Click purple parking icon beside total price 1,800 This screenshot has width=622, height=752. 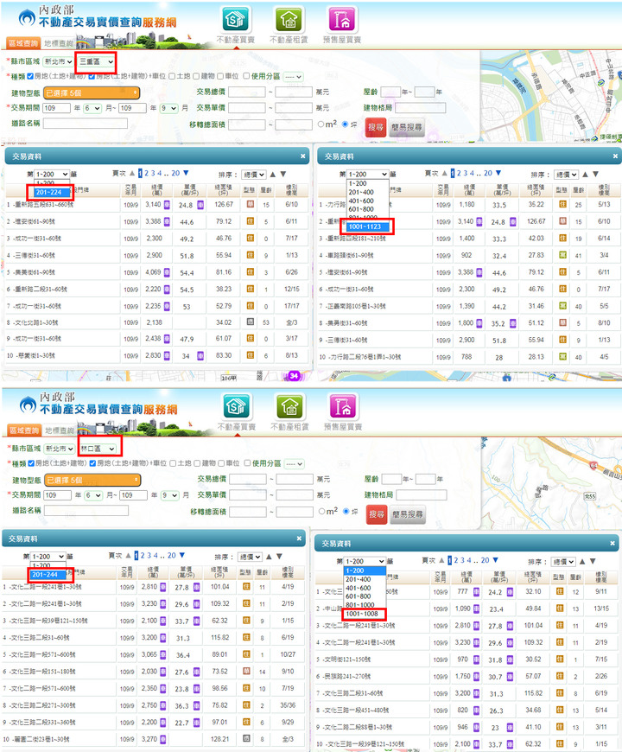(479, 323)
